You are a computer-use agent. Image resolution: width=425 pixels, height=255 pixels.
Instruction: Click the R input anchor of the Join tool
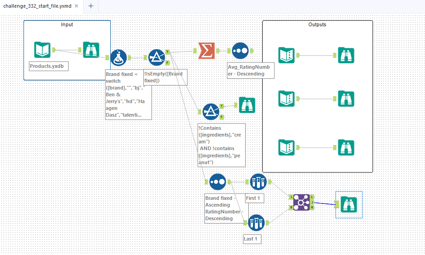point(291,208)
